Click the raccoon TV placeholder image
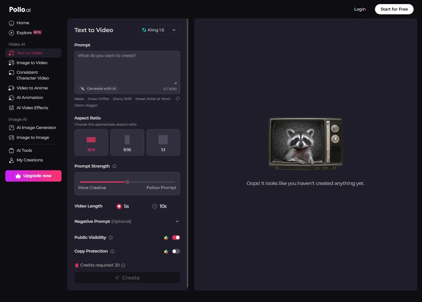Screen dimensions: 422x302 pos(305,144)
